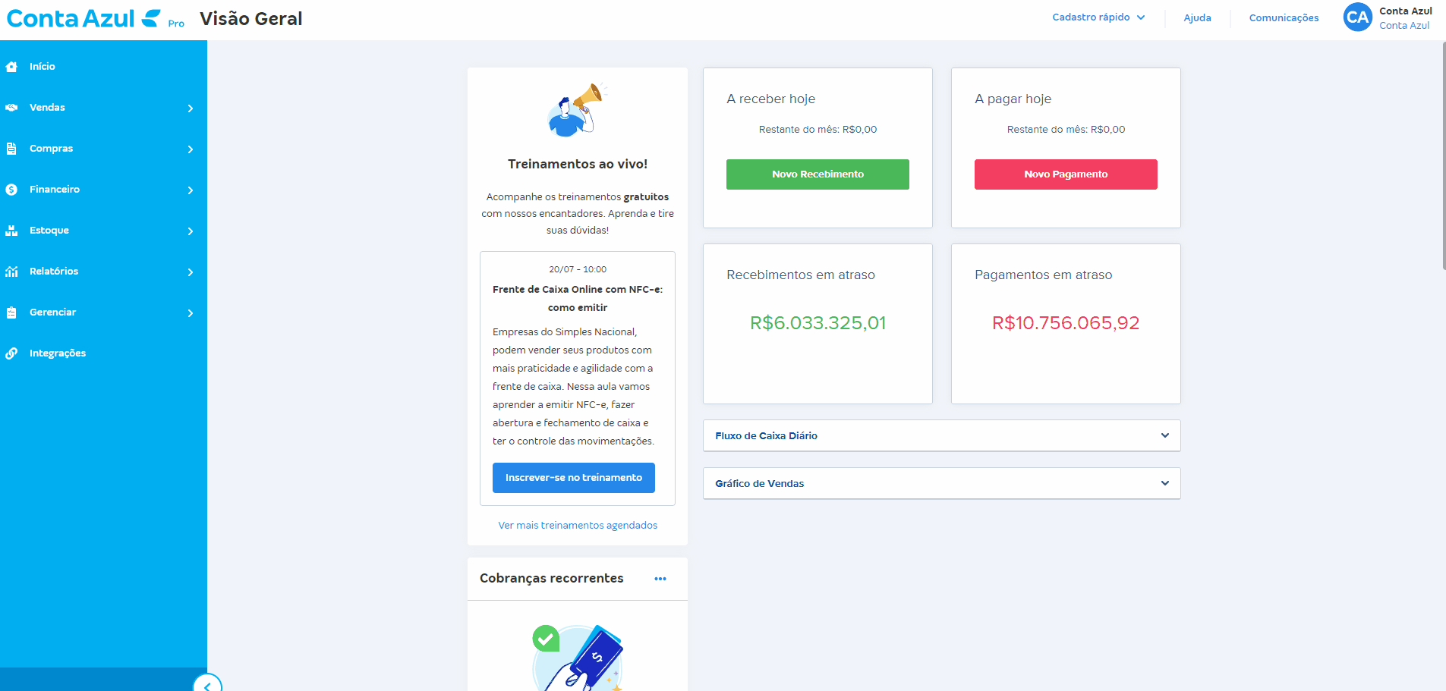Click the Gerenciar clipboard icon
The image size is (1446, 691).
tap(11, 313)
